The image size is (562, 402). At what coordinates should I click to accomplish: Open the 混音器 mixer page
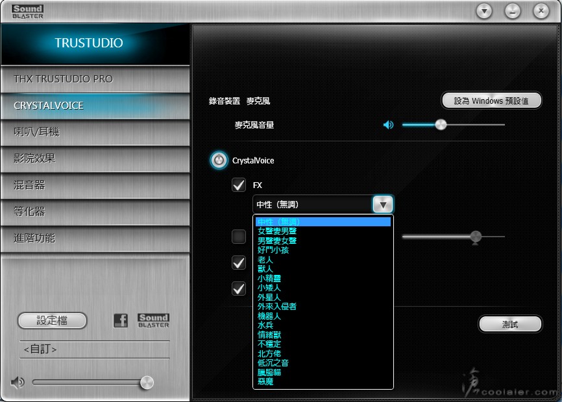coord(95,185)
